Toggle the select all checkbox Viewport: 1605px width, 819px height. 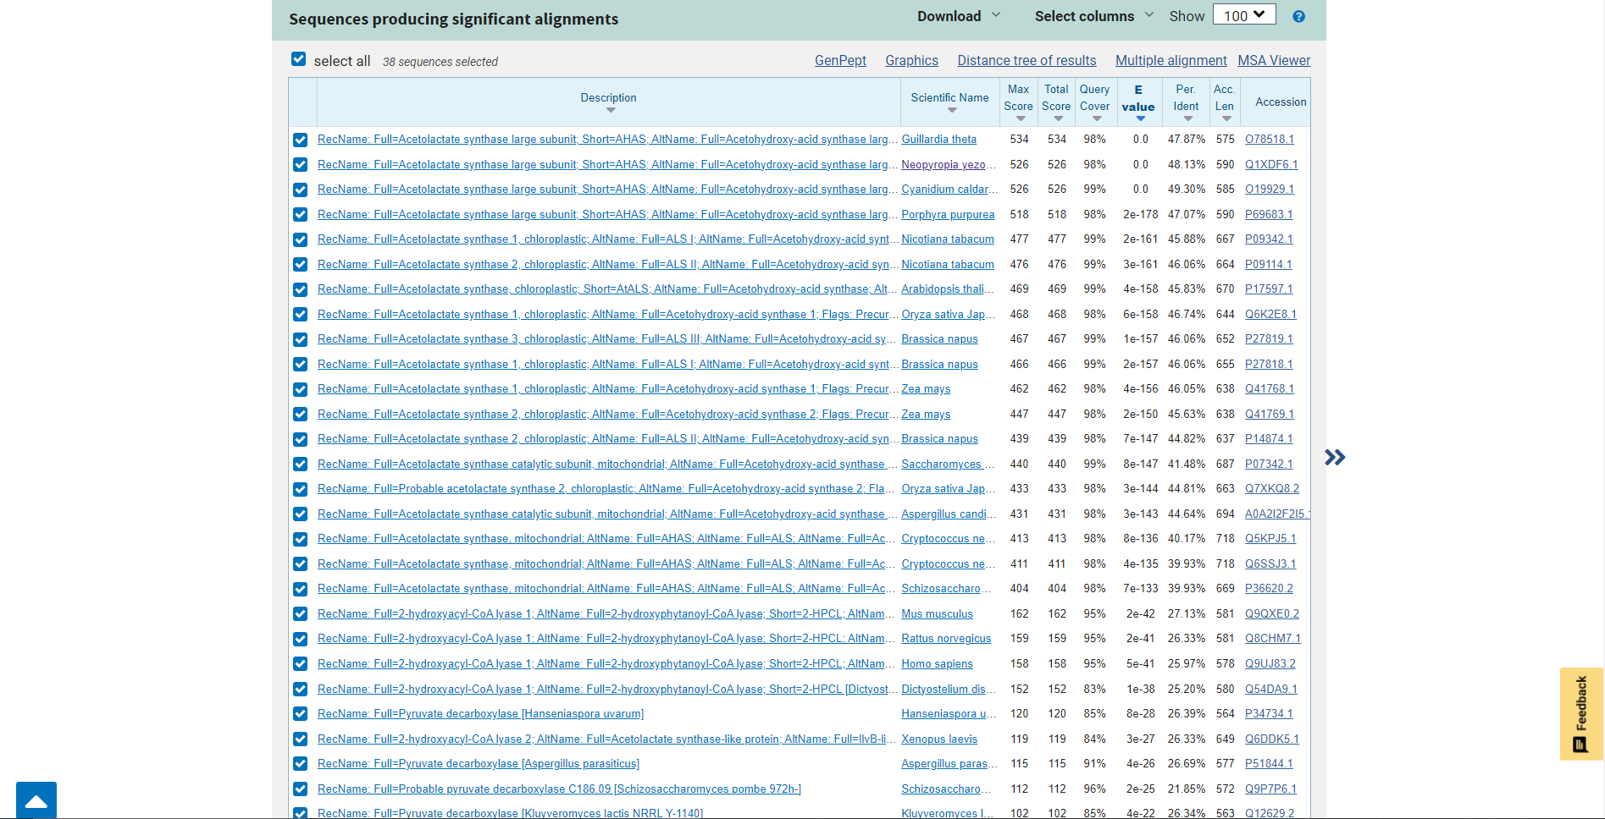click(x=298, y=59)
